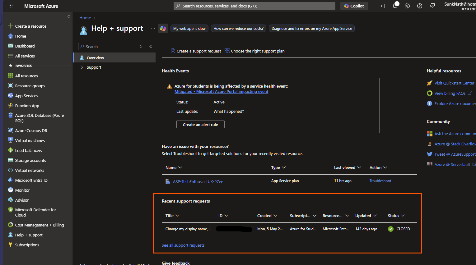The width and height of the screenshot is (476, 265).
Task: Open the feedback person icon
Action: pos(432,6)
